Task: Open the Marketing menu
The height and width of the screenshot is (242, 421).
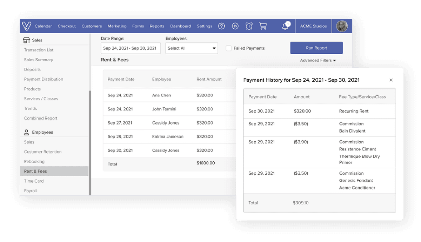Action: pos(117,26)
